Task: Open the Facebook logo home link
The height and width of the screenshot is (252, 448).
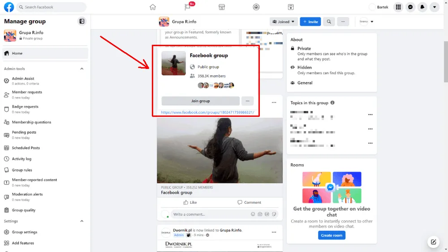Action: click(x=9, y=7)
